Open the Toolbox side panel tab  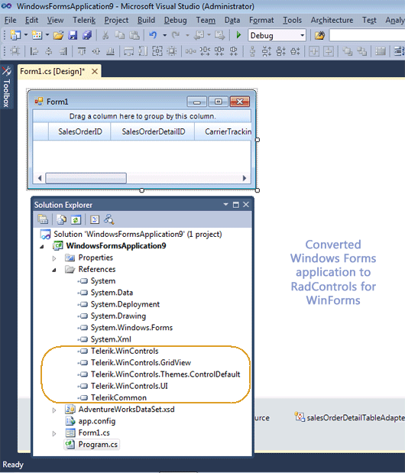pyautogui.click(x=6, y=87)
